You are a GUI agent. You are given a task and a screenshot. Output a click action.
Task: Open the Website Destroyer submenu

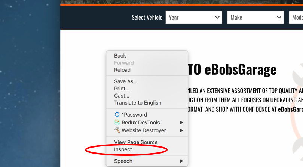point(147,130)
